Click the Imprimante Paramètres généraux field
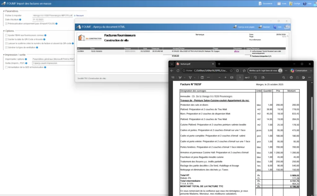Screen dimensions: 317x196 click(x=53, y=59)
